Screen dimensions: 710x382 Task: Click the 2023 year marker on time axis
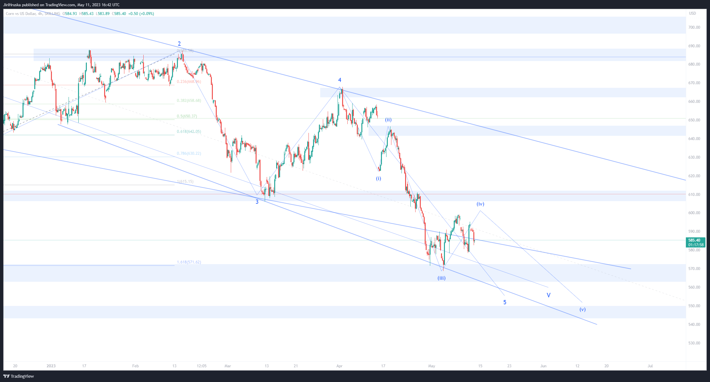tap(51, 366)
